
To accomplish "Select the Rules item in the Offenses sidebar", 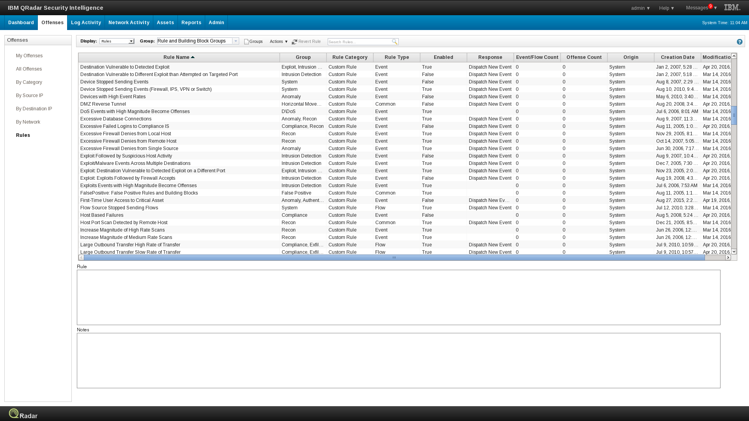I will (23, 135).
